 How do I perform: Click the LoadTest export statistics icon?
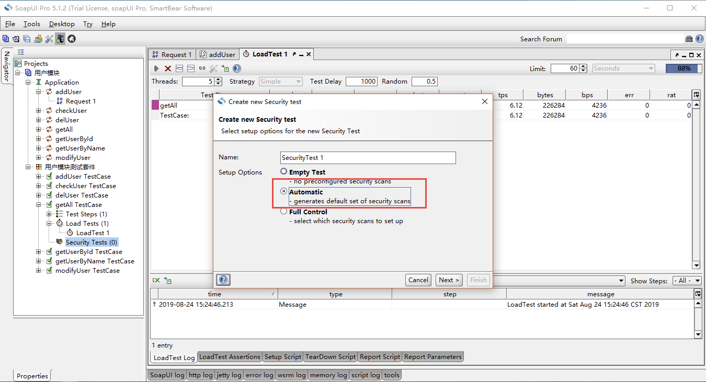pyautogui.click(x=225, y=68)
